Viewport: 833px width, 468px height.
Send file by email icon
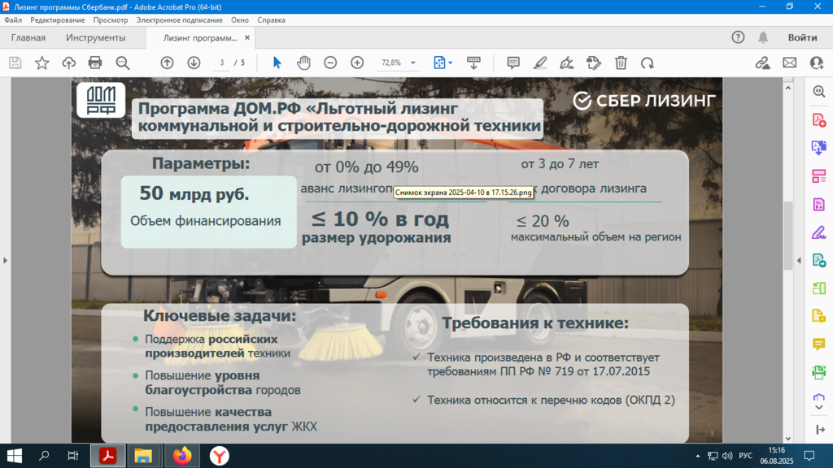[789, 63]
